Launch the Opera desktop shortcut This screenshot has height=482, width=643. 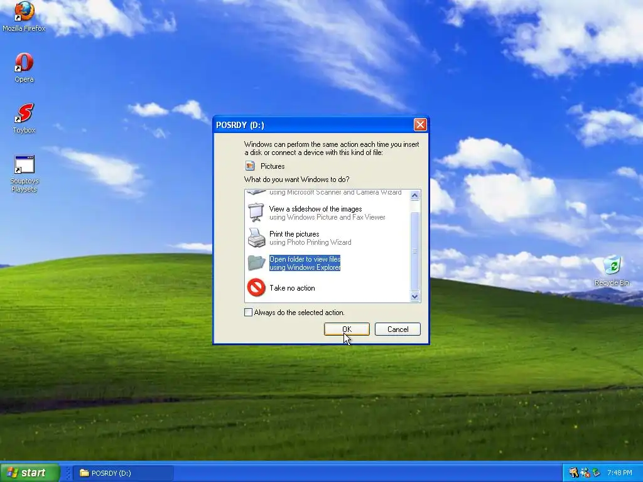point(24,68)
